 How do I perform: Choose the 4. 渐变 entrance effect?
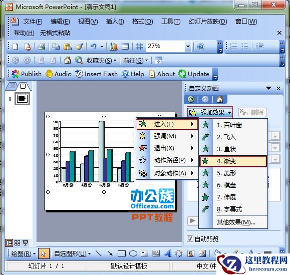(233, 161)
